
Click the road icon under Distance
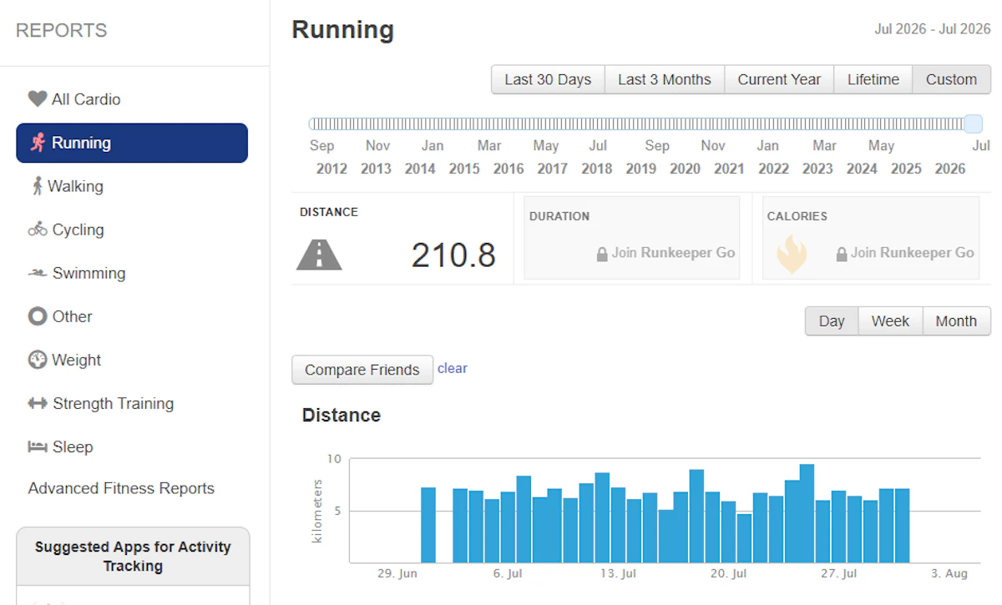coord(319,255)
